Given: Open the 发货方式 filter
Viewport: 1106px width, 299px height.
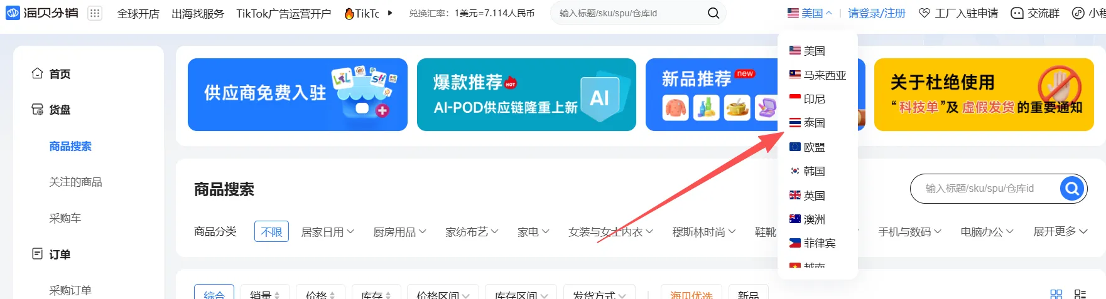Looking at the screenshot, I should 599,293.
